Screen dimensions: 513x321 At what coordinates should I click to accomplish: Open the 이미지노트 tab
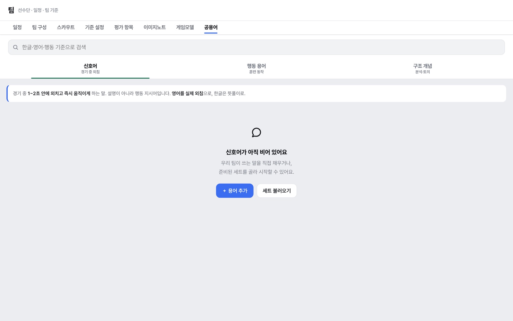pyautogui.click(x=155, y=28)
